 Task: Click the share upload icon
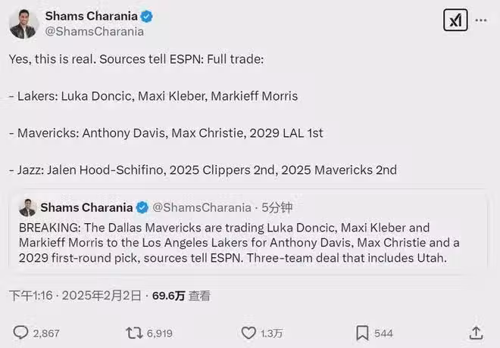click(476, 332)
